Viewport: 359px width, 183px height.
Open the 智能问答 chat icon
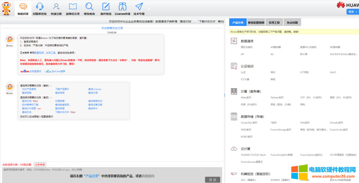(x=23, y=7)
